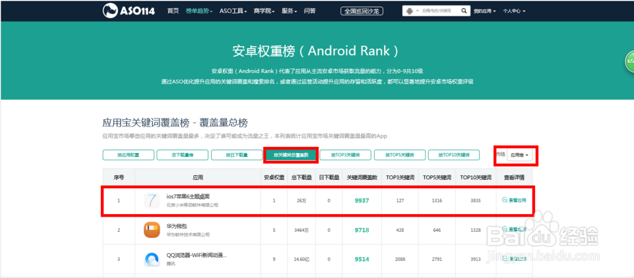
Task: Click the 安卓权重 column header
Action: pyautogui.click(x=274, y=177)
